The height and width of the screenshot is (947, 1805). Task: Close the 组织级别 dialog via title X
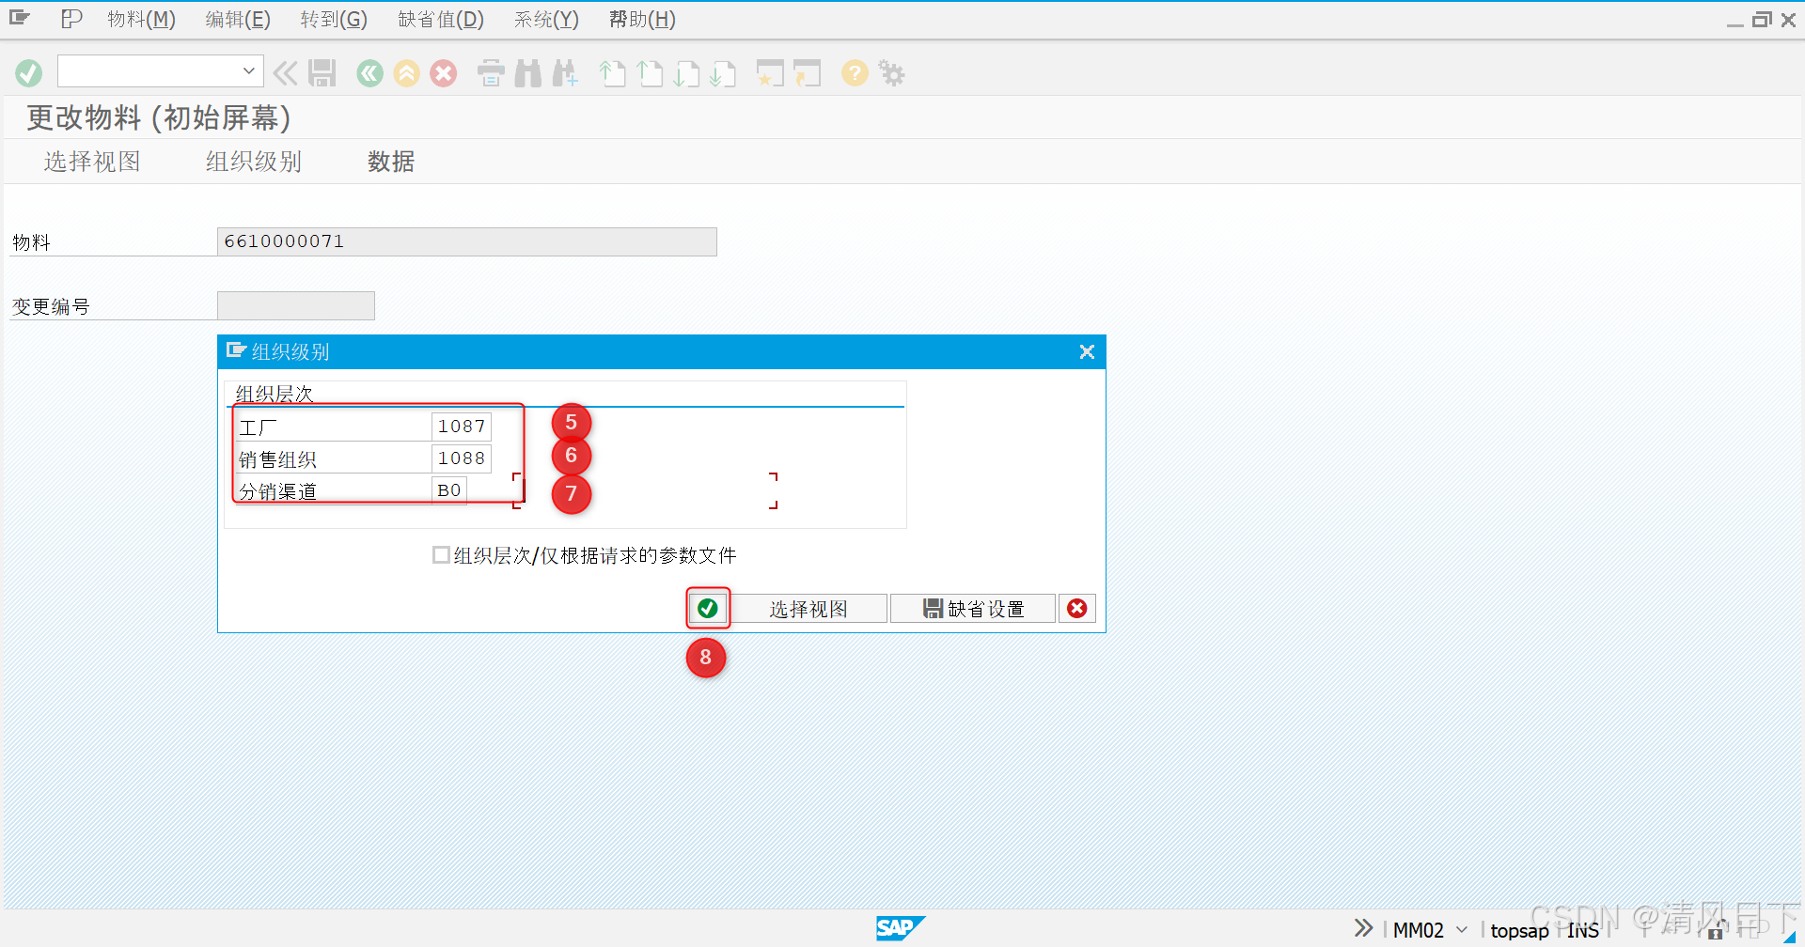click(1087, 351)
